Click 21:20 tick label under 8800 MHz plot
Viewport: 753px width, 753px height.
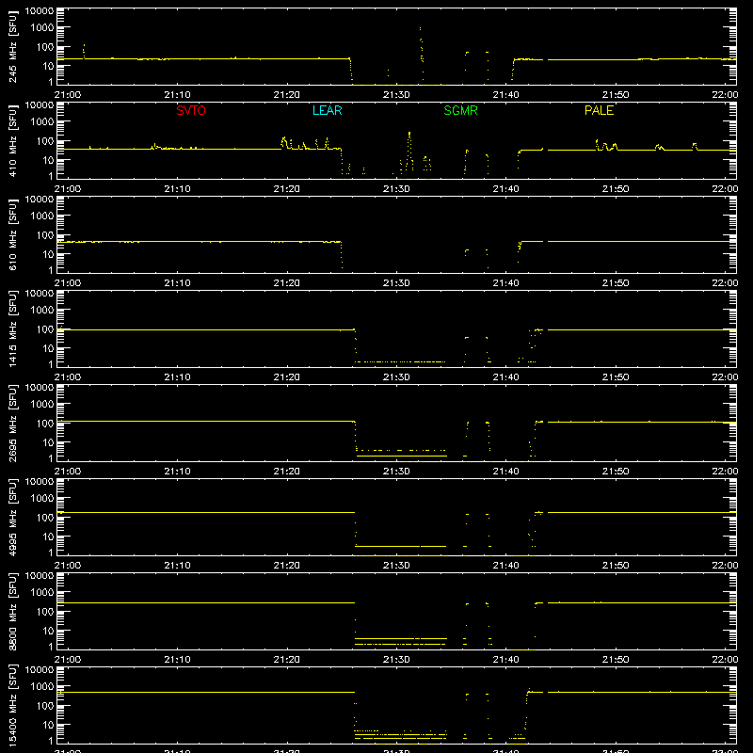[287, 660]
